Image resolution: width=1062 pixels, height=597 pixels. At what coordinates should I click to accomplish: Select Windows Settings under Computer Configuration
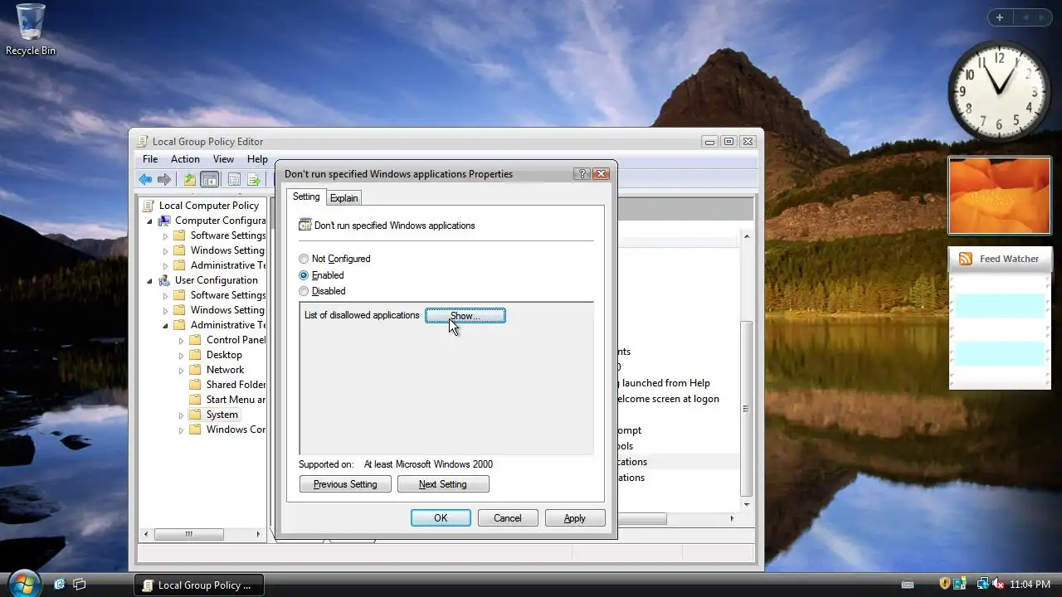click(227, 250)
